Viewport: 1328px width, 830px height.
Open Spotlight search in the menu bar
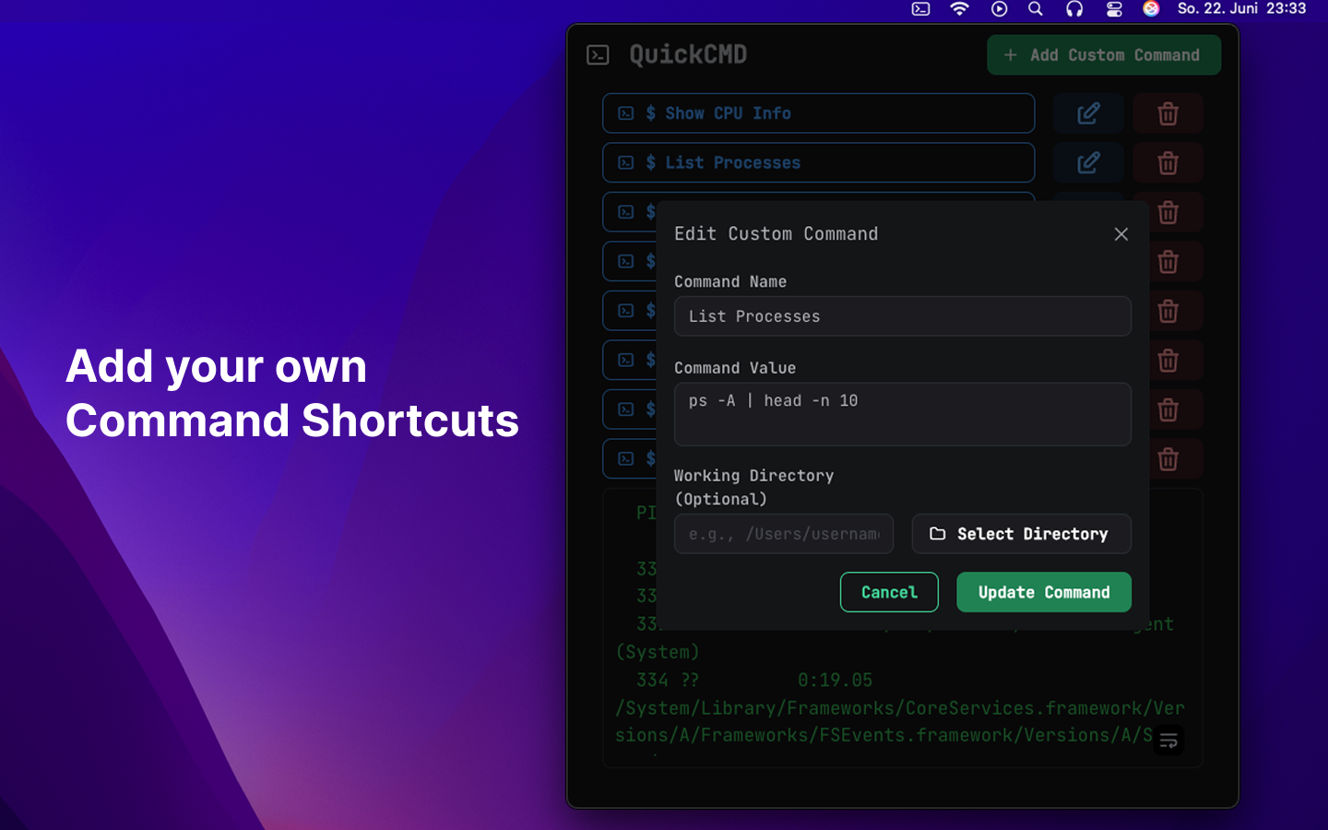(1036, 9)
